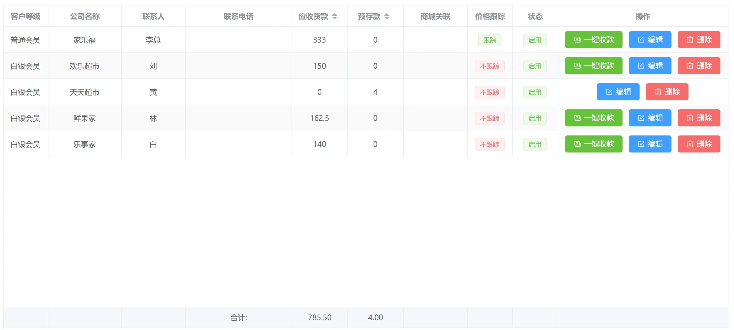This screenshot has height=330, width=734.
Task: Click the 编辑 button on the 乐事家 row
Action: [x=650, y=144]
